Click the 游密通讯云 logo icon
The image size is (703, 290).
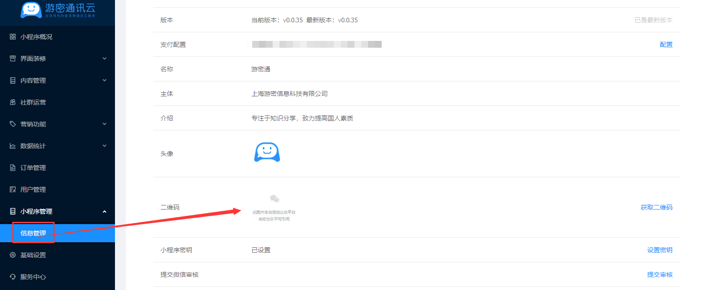pos(31,10)
